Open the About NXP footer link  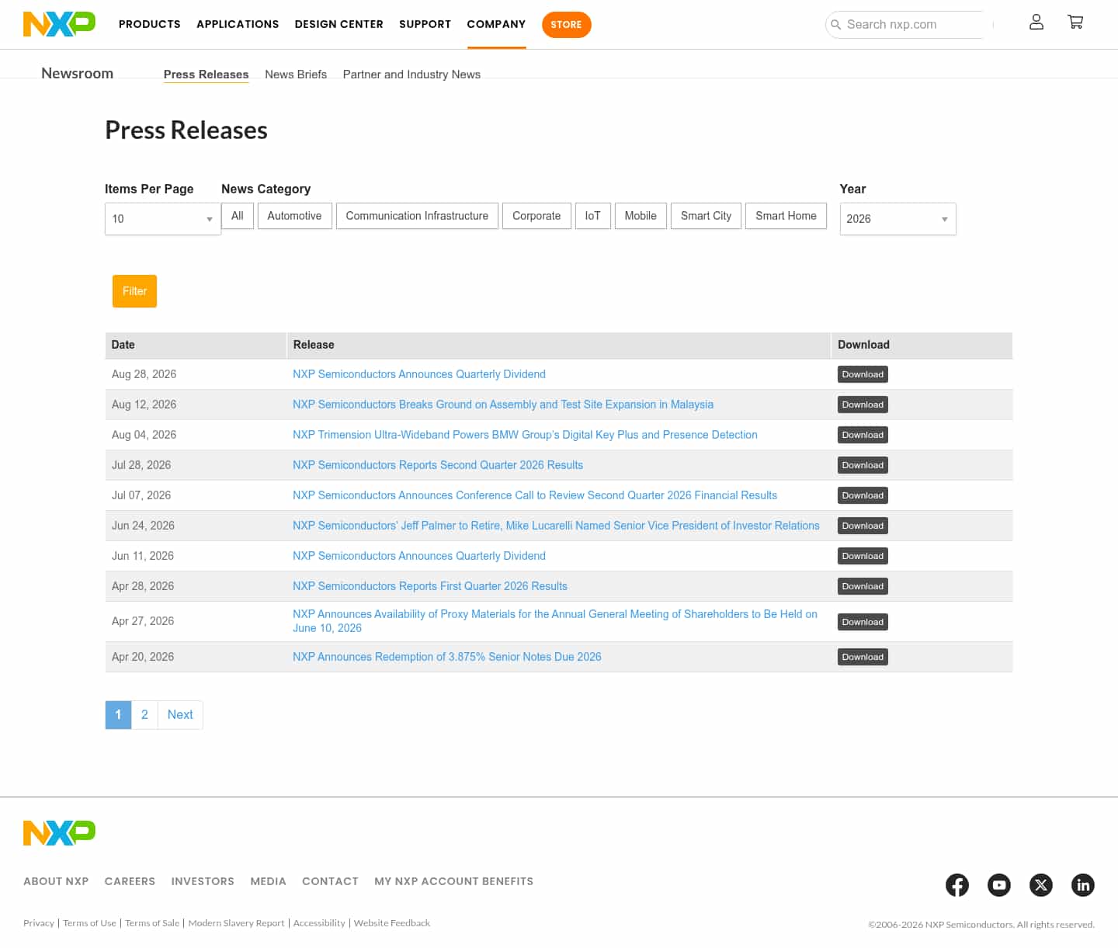(56, 881)
